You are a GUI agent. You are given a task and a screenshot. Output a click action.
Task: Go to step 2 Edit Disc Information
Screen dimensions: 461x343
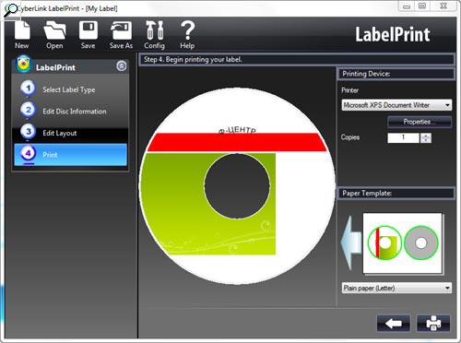70,111
